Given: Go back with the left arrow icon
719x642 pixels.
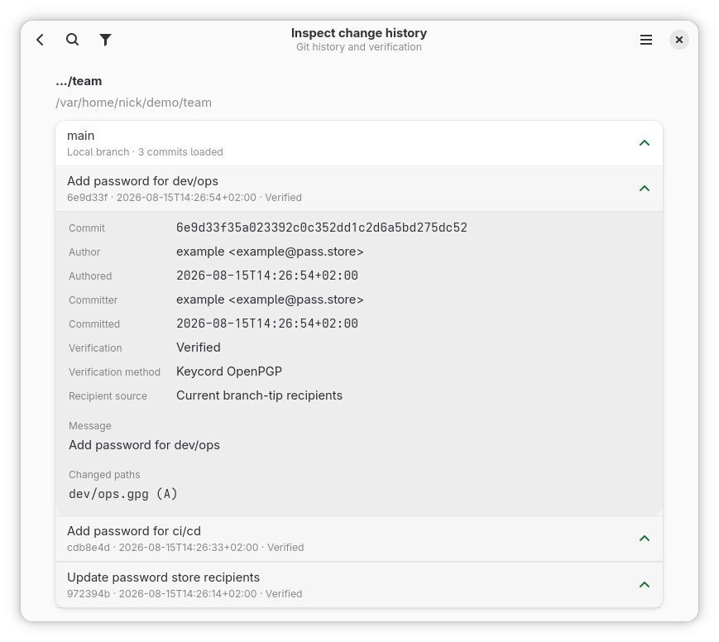Looking at the screenshot, I should 40,40.
